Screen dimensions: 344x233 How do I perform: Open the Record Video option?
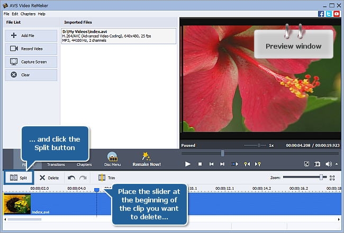point(31,49)
